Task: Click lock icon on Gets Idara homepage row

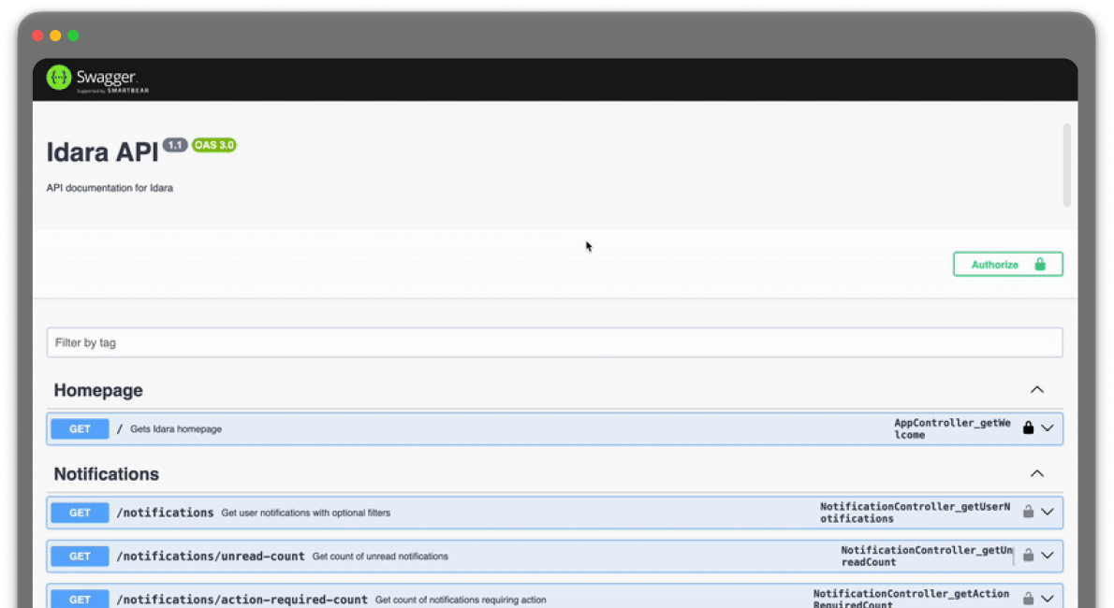Action: pyautogui.click(x=1028, y=427)
